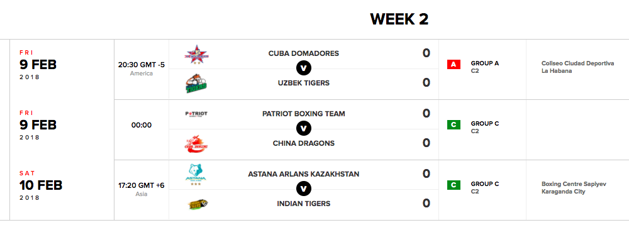Click the China Dragons team logo
This screenshot has height=230, width=629.
[x=196, y=143]
